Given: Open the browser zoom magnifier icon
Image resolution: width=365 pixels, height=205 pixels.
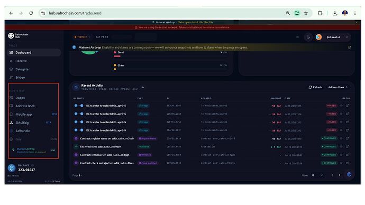Looking at the screenshot, I should [x=288, y=13].
